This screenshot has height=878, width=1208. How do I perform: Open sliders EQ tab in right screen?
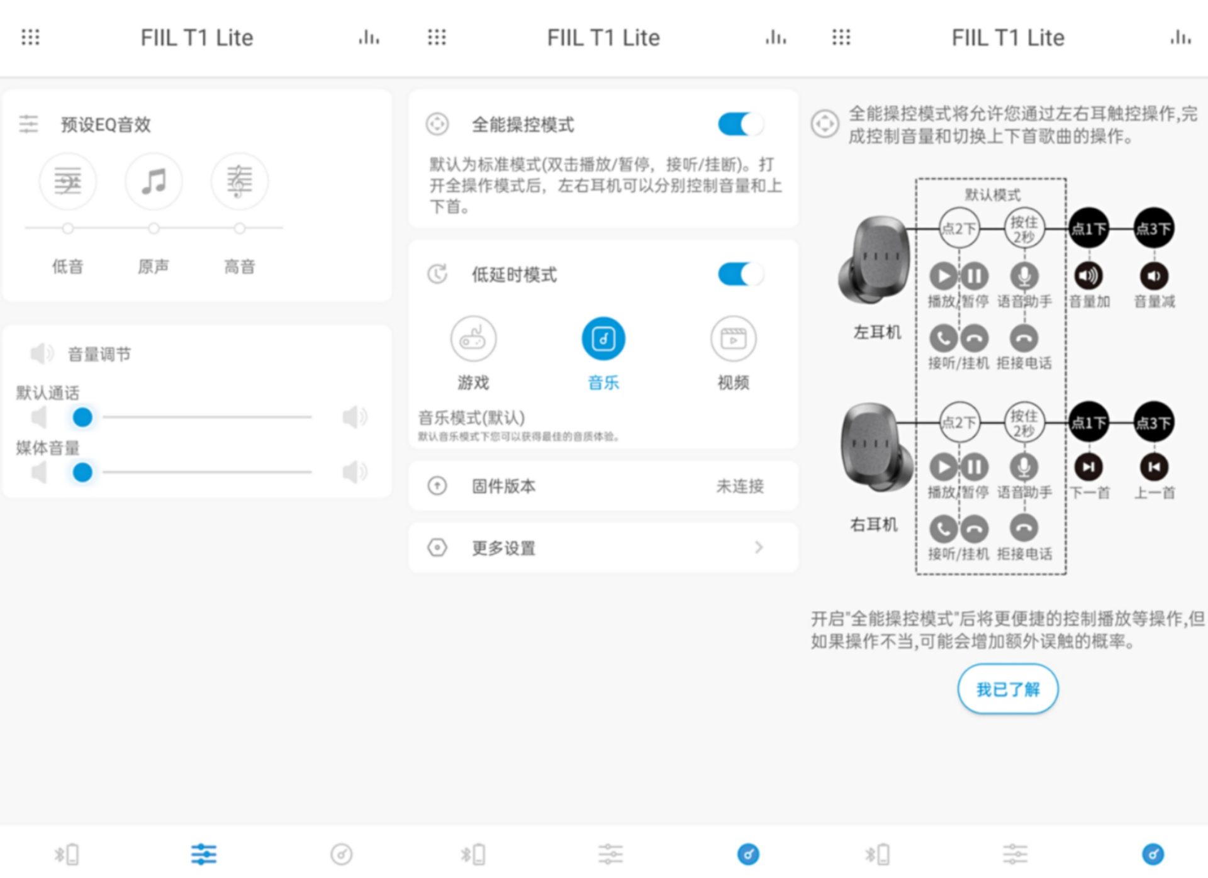[x=1015, y=854]
